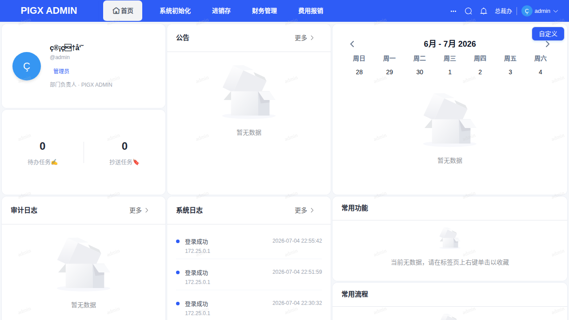The height and width of the screenshot is (320, 569).
Task: Select calendar day 4
Action: (x=541, y=72)
